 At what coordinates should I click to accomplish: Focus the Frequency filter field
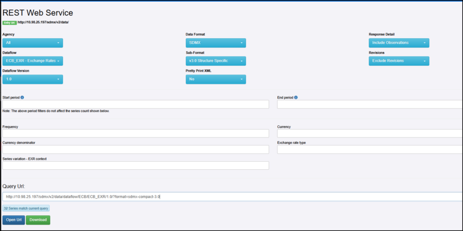(136, 133)
